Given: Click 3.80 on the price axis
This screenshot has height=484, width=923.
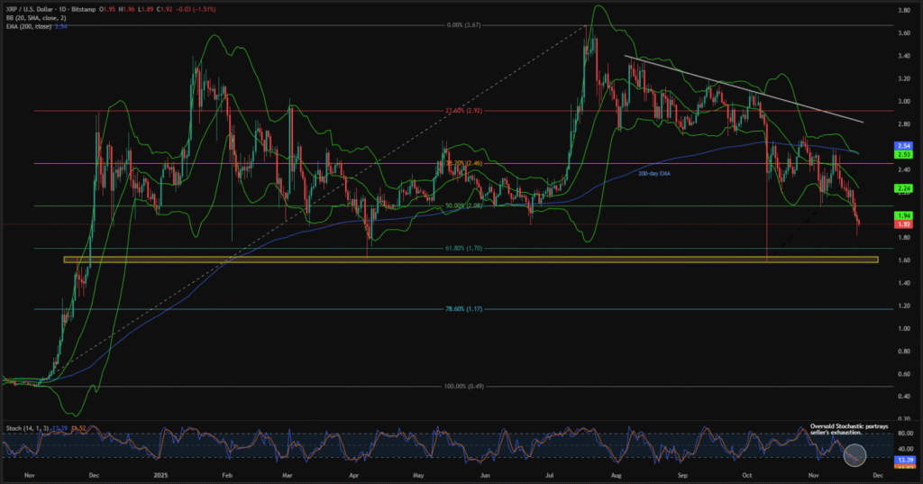Looking at the screenshot, I should click(904, 10).
